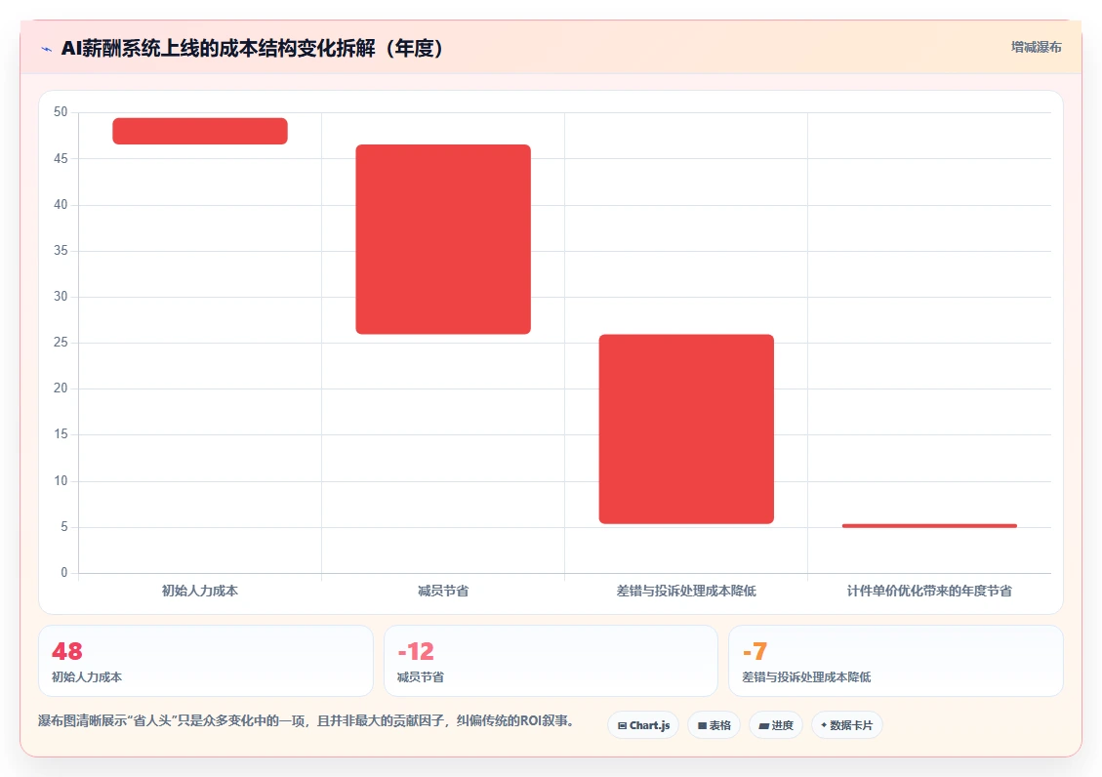The image size is (1102, 777).
Task: Click the lightning icon beside the title
Action: click(47, 49)
